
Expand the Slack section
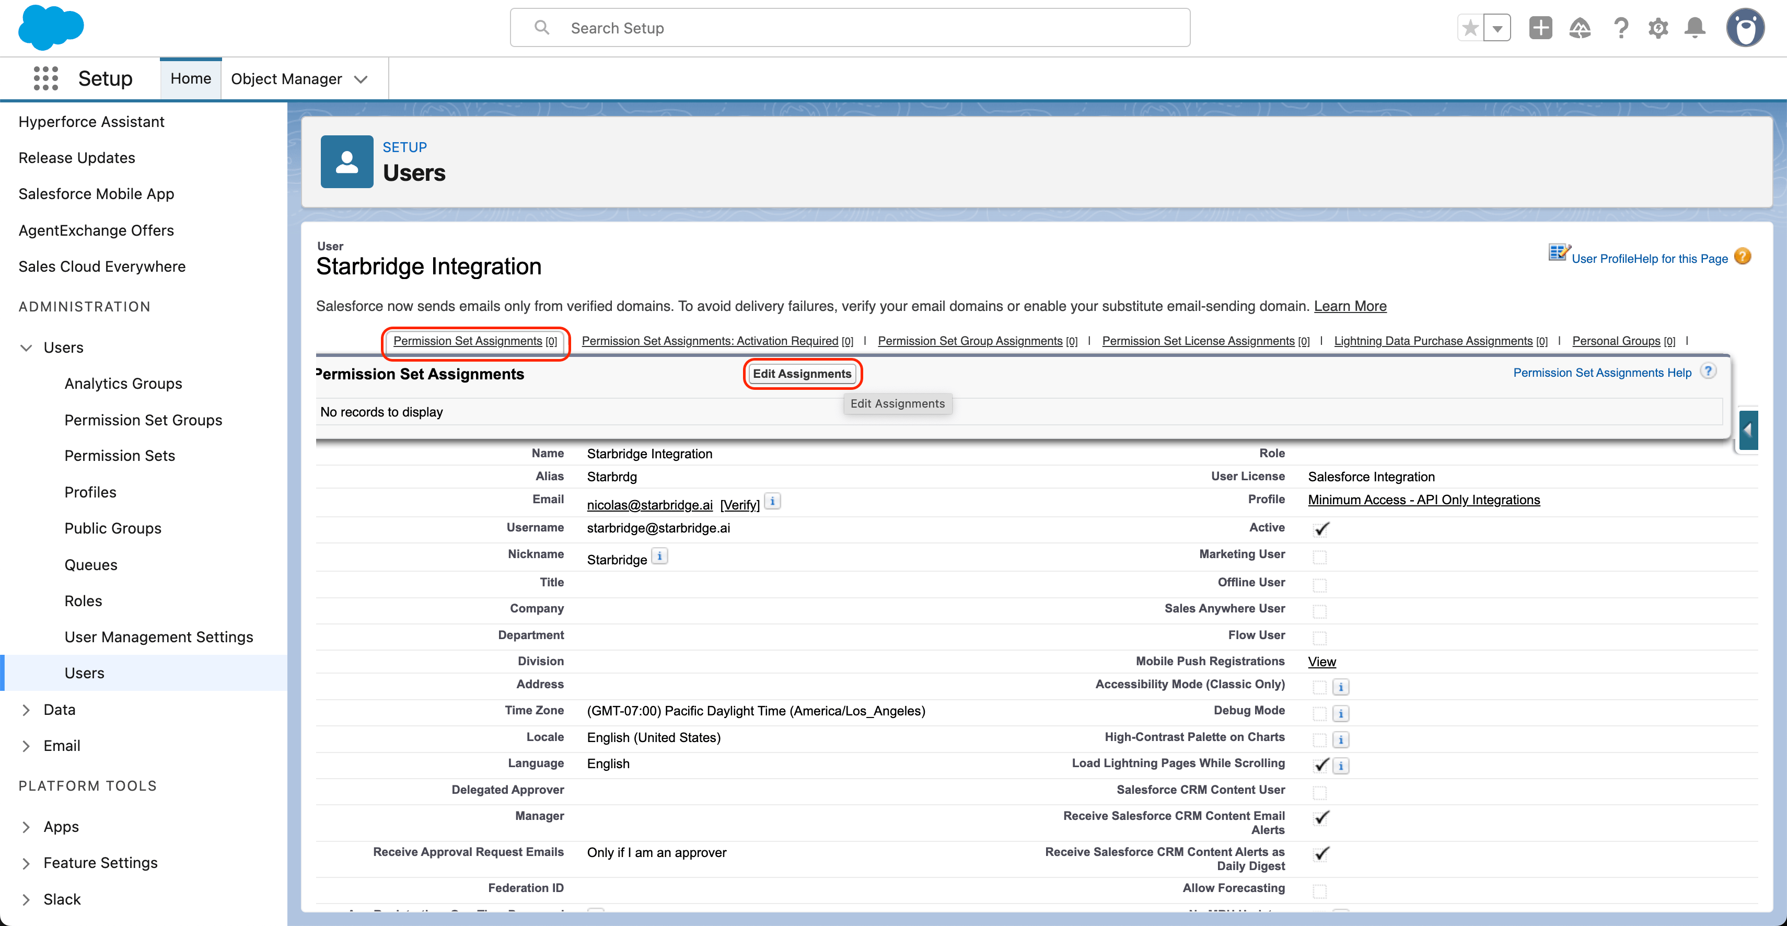[x=26, y=900]
